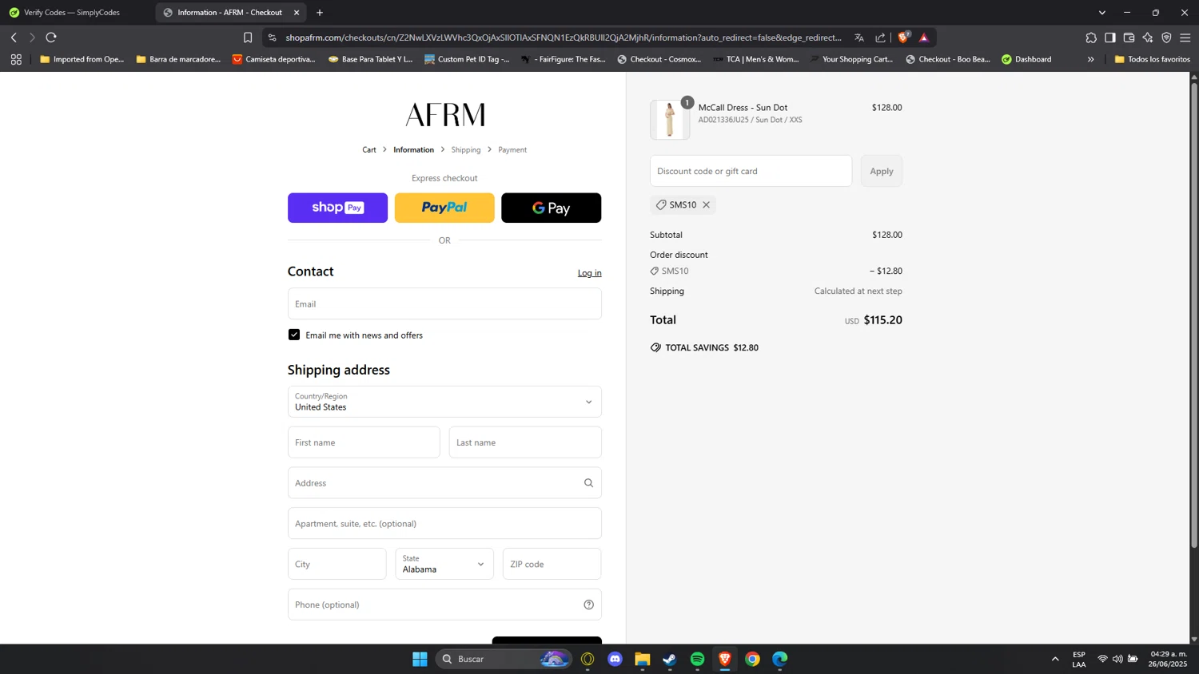Focus the ZIP code field

tap(552, 564)
